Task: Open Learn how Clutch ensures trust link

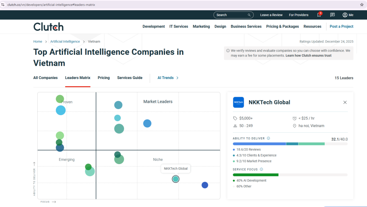Action: tap(308, 56)
